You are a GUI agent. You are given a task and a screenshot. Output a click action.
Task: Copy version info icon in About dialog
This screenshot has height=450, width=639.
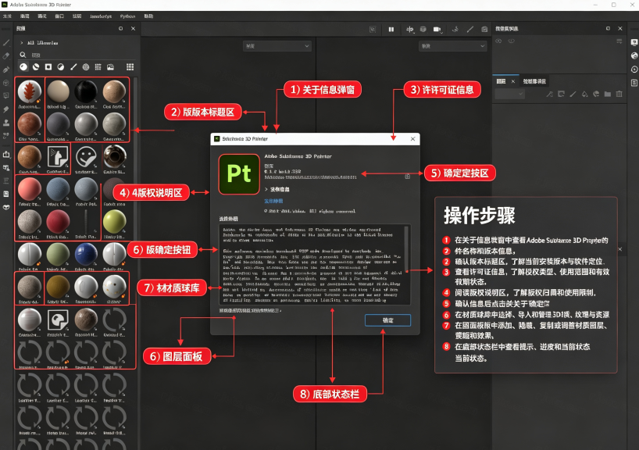(408, 176)
